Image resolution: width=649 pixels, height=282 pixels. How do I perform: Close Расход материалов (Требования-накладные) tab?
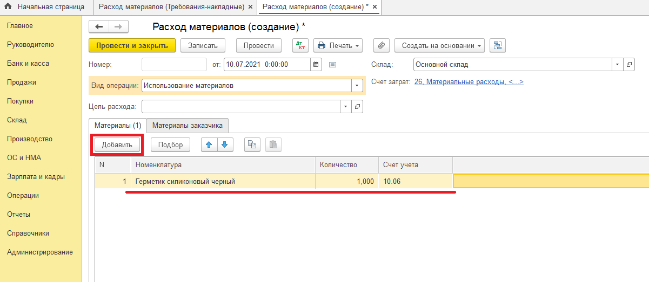[250, 7]
